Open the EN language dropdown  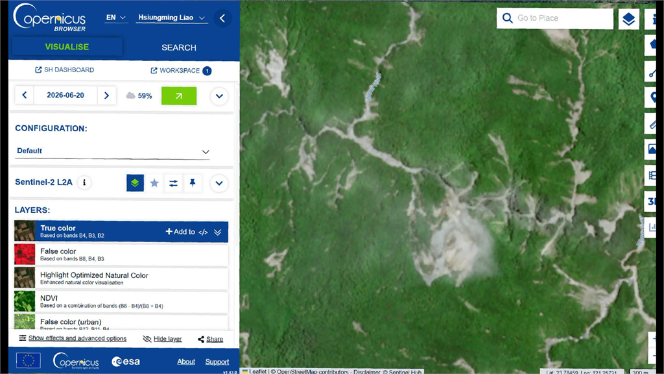tap(116, 18)
